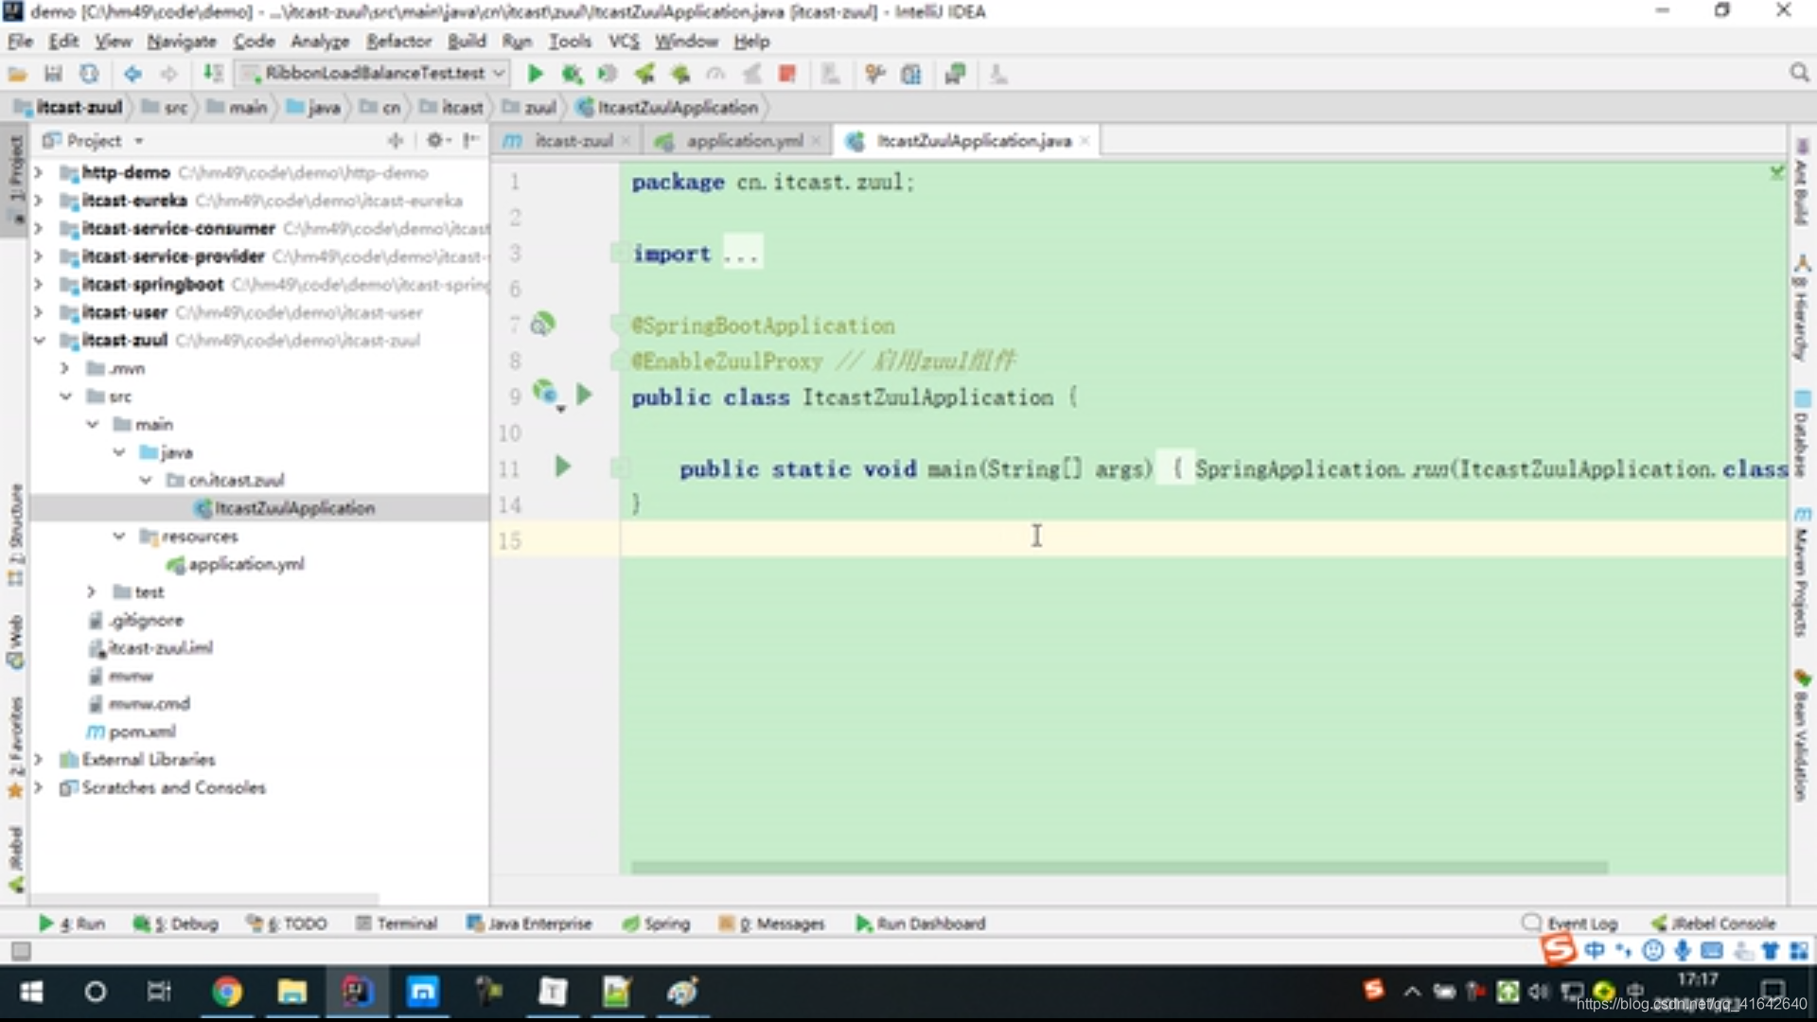Open the Project view selector dropdown
The width and height of the screenshot is (1817, 1022).
click(139, 141)
